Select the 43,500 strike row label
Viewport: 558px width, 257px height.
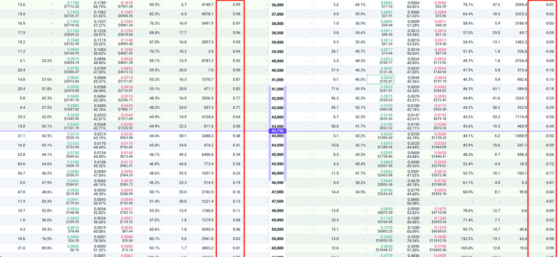(277, 126)
